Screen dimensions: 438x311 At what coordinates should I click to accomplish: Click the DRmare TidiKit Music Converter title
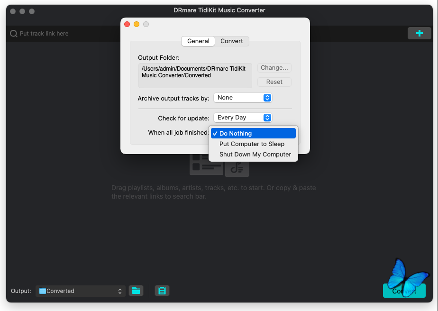(x=219, y=10)
